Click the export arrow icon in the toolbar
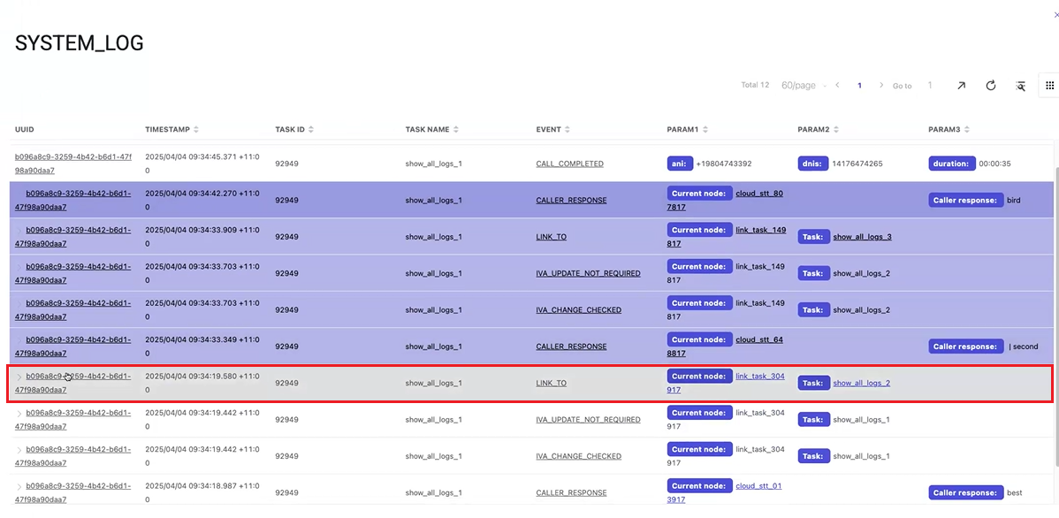Viewport: 1059px width, 518px height. [960, 86]
